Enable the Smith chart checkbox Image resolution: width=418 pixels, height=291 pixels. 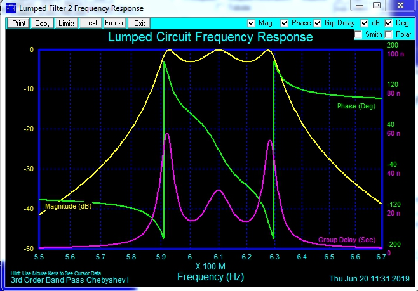(358, 35)
